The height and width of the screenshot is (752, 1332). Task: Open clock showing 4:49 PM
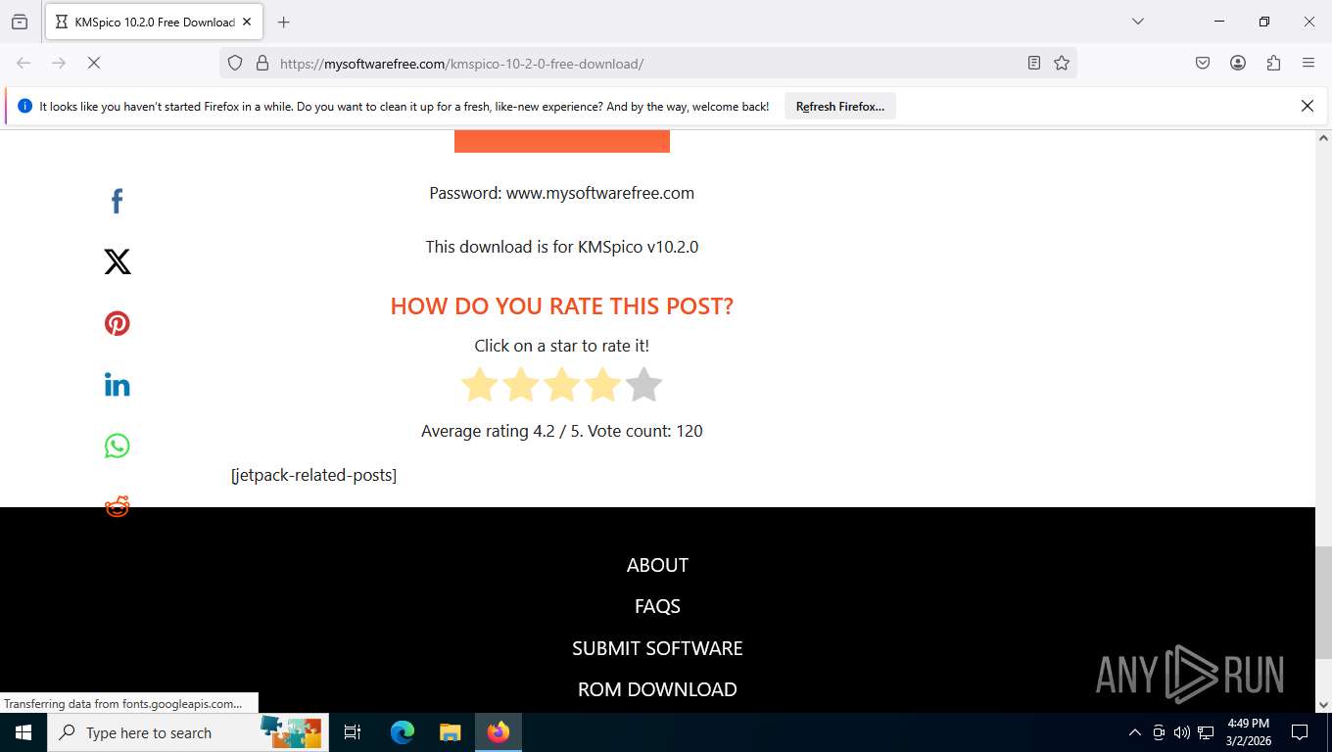(x=1248, y=732)
